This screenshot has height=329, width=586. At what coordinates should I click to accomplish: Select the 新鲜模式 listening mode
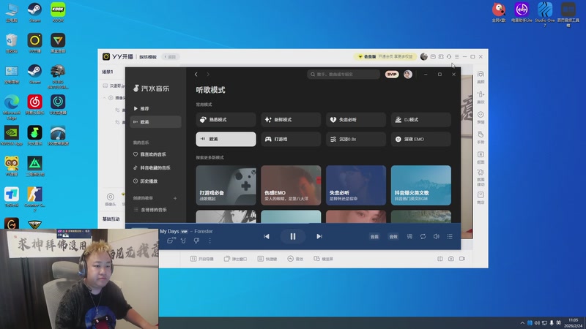(x=291, y=120)
